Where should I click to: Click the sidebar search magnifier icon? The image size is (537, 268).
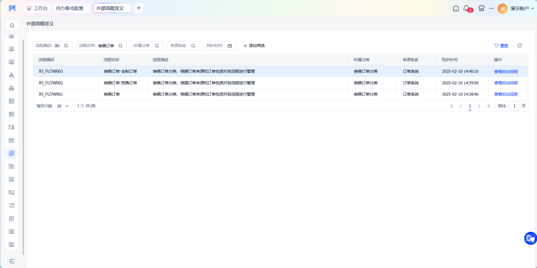point(12,25)
